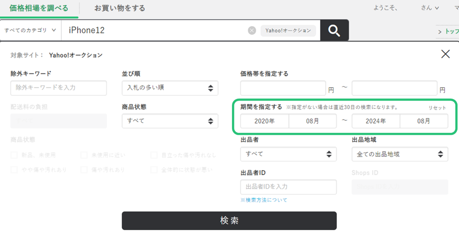Expand the 出品者 seller dropdown
Image resolution: width=459 pixels, height=240 pixels.
(288, 154)
